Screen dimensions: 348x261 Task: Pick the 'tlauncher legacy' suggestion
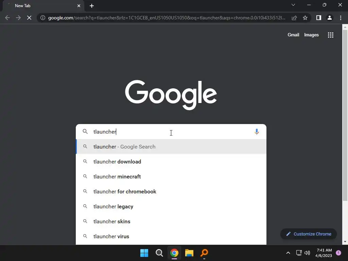click(x=171, y=206)
